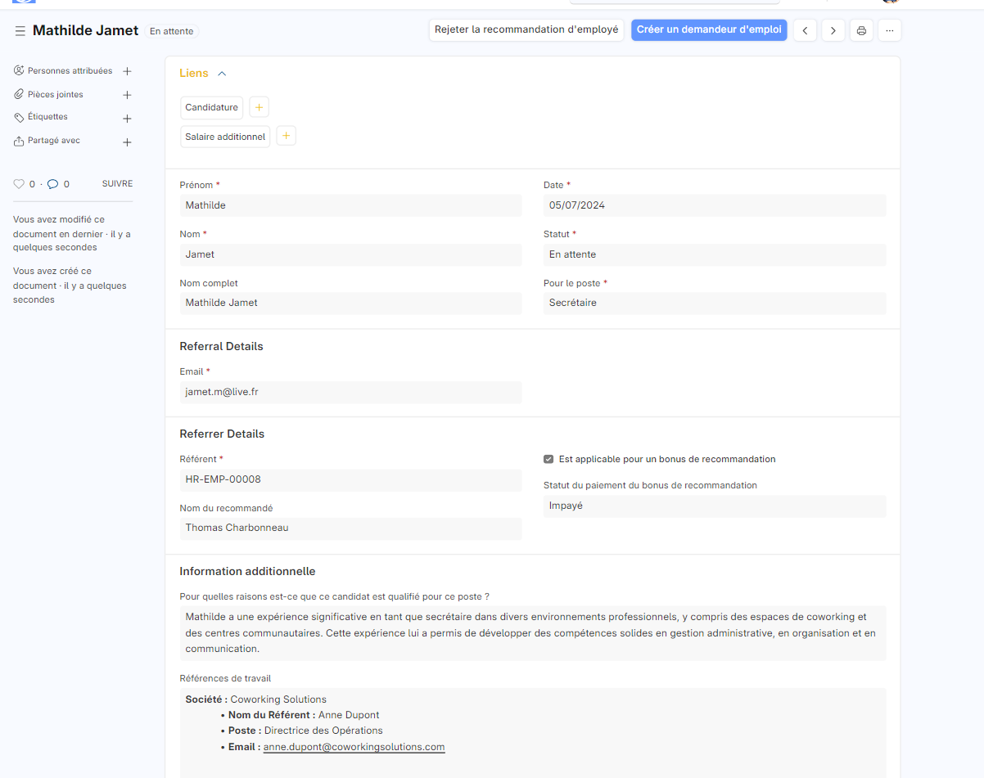Viewport: 984px width, 778px height.
Task: Open comments via speech bubble icon
Action: click(53, 183)
